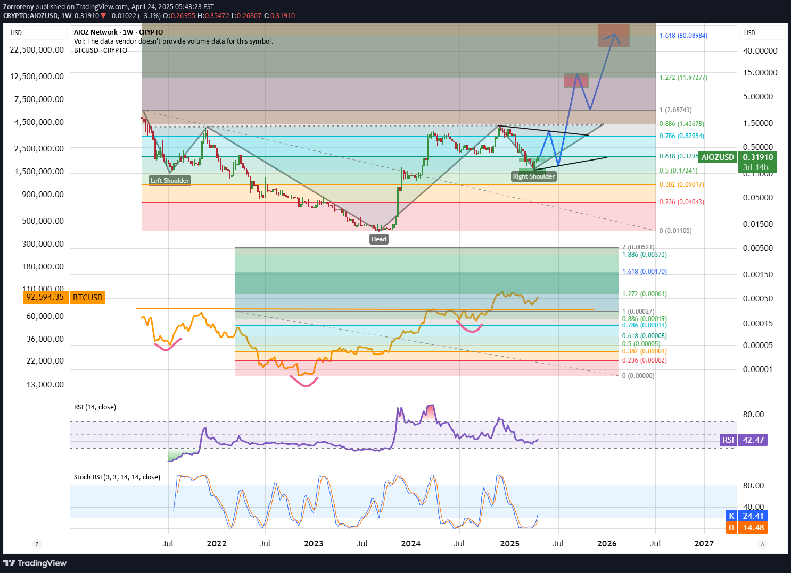Viewport: 791px width, 573px height.
Task: Click the 80.00 level on RSI scale
Action: pyautogui.click(x=753, y=415)
